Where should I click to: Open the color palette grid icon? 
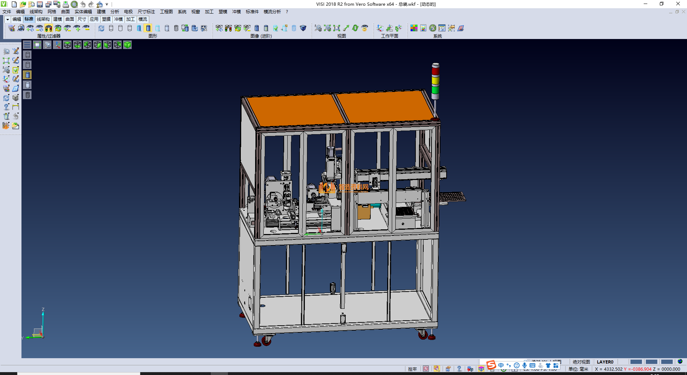(414, 28)
